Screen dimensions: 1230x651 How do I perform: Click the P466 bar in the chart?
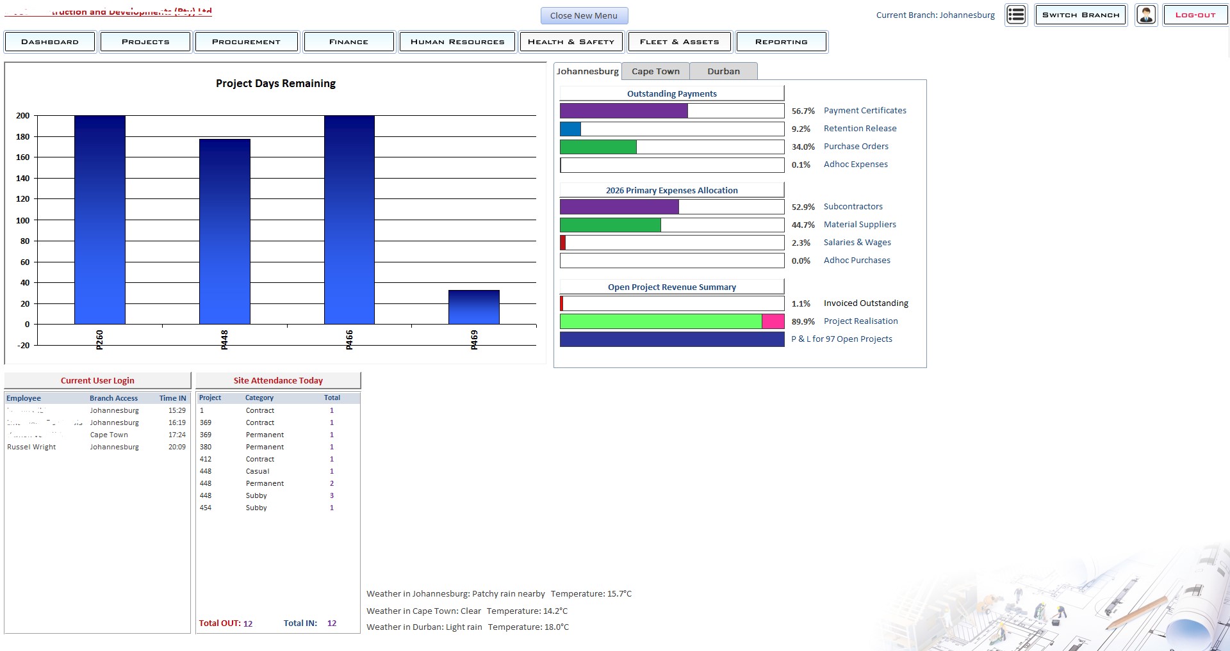pyautogui.click(x=349, y=220)
